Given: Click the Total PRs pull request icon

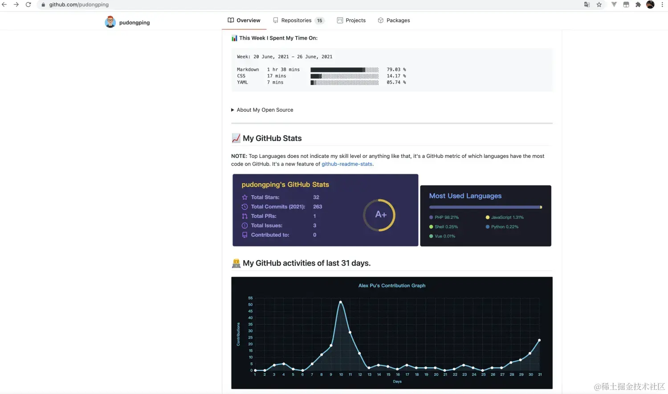Looking at the screenshot, I should coord(244,216).
